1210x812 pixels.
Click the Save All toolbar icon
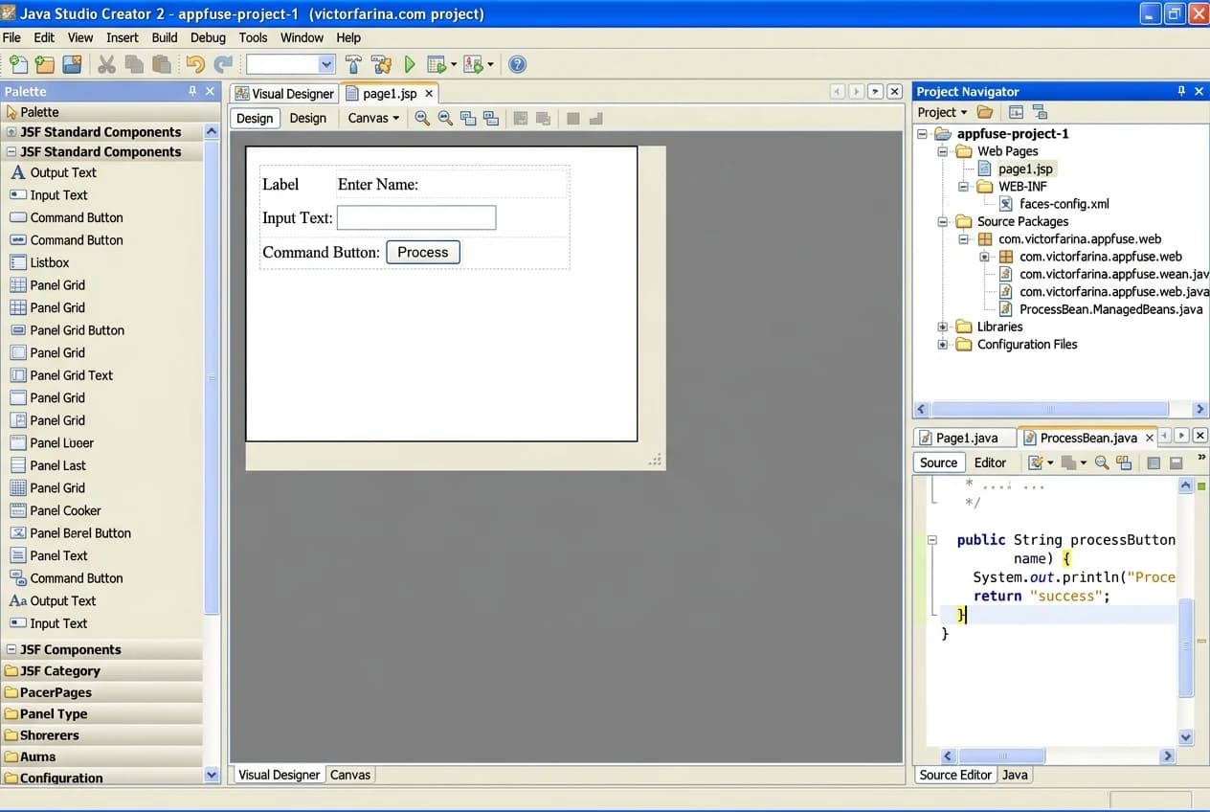72,64
